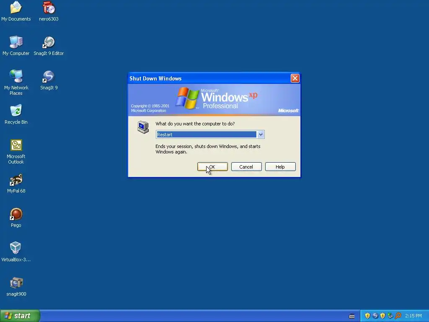The height and width of the screenshot is (322, 429).
Task: Close the Shut Down Windows dialog
Action: tap(295, 78)
